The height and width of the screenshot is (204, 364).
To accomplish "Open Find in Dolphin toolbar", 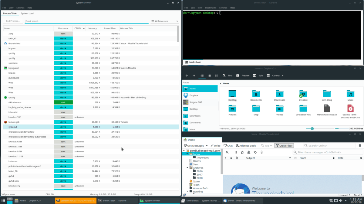I will click(227, 75).
